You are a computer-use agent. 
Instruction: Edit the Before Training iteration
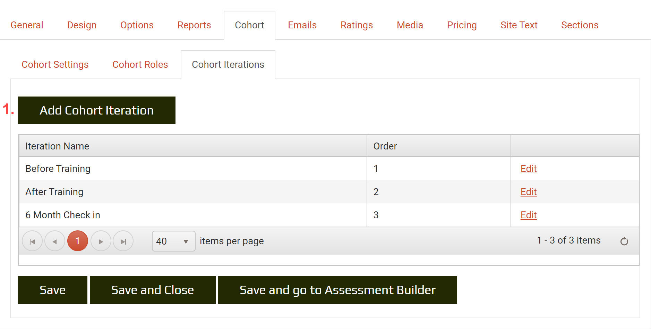[x=528, y=169]
